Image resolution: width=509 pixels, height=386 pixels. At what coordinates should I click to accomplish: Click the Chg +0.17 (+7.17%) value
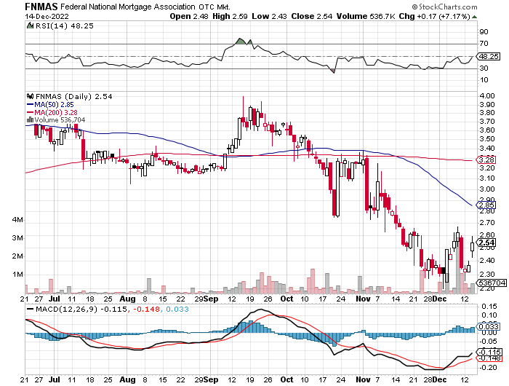click(x=434, y=16)
